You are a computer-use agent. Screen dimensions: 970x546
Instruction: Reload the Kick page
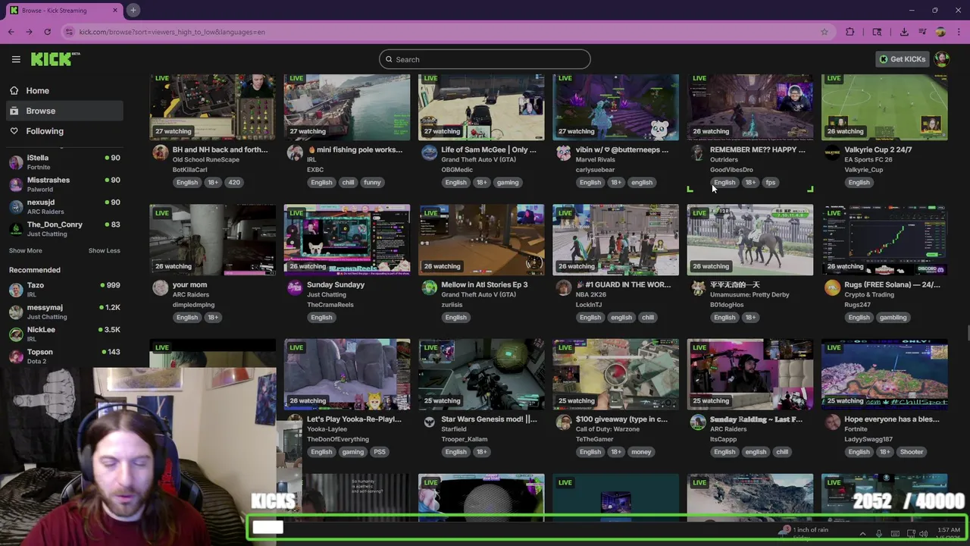click(47, 32)
